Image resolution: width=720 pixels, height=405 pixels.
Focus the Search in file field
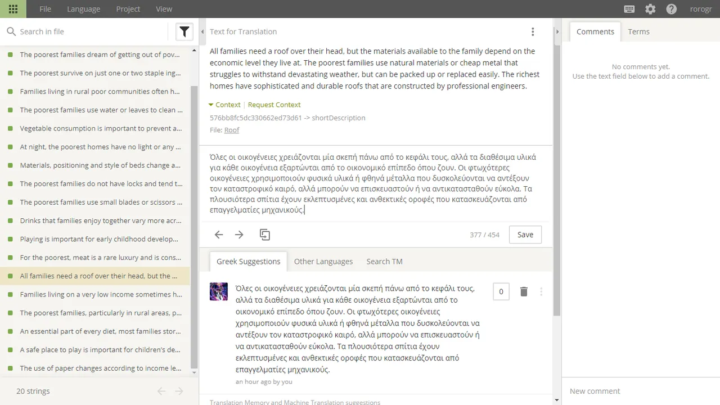coord(90,31)
